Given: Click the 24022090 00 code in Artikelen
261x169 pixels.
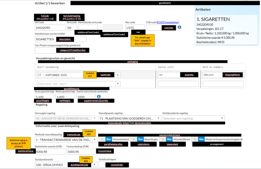Looking at the screenshot, I should click(x=205, y=24).
